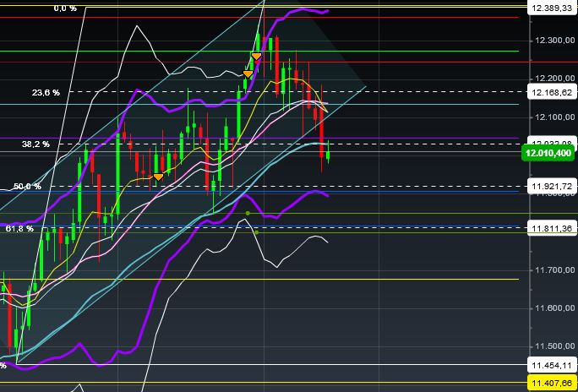The image size is (578, 392).
Task: Select the 23,6 % Fibonacci level label
Action: pyautogui.click(x=46, y=93)
